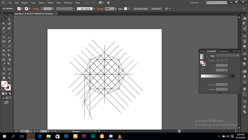Select the Paintbrush tool

(x=9, y=37)
